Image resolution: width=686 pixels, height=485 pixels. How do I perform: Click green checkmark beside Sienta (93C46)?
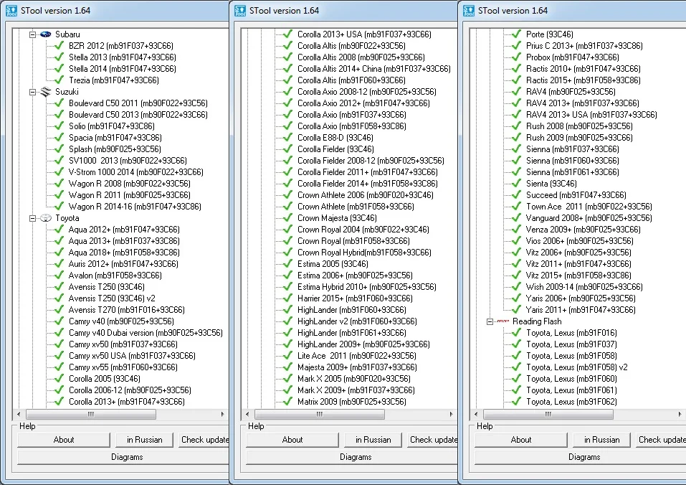click(516, 183)
